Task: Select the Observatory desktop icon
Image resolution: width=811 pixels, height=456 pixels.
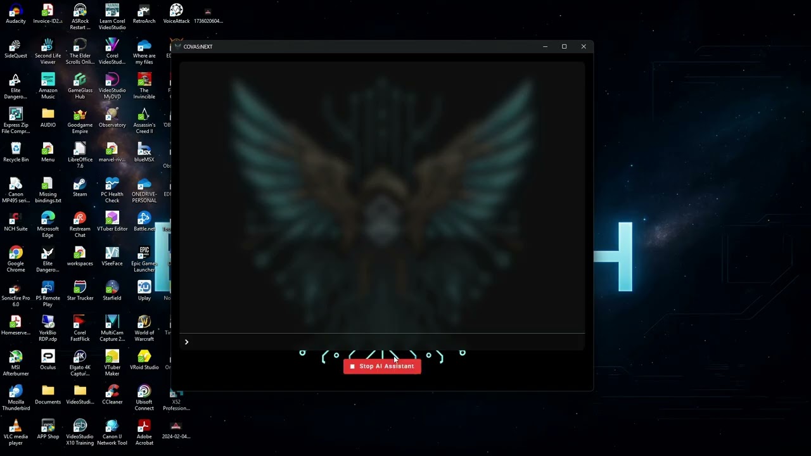Action: (x=112, y=118)
